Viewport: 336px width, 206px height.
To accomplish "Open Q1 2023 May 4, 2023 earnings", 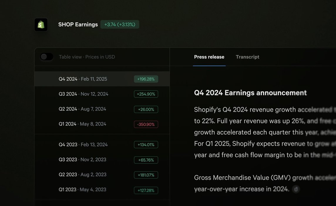I will 83,190.
